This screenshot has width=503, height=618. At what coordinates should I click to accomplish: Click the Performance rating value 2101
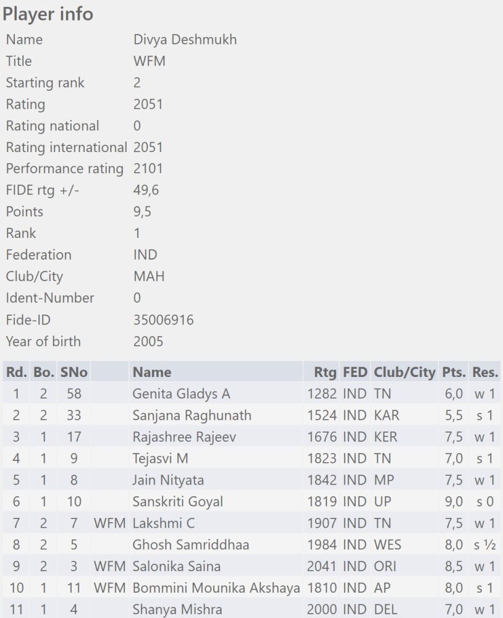148,169
